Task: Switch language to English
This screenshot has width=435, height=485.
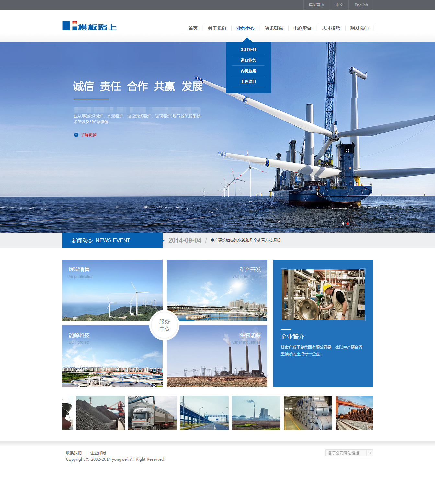Action: click(361, 5)
